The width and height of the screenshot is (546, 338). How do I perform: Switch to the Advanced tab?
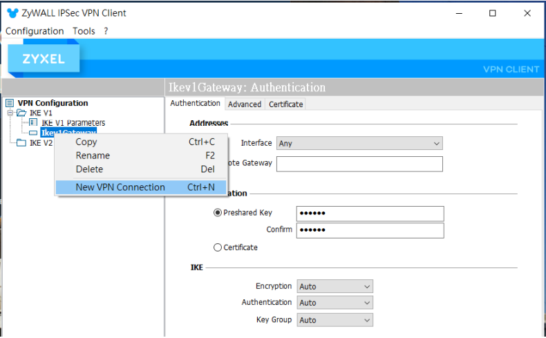pos(245,104)
